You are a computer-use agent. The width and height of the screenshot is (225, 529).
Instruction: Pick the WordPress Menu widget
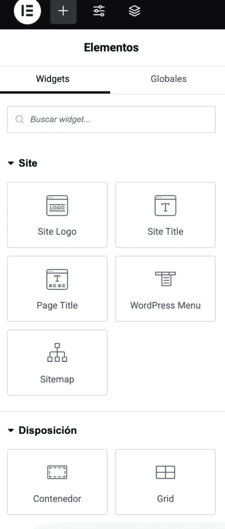pyautogui.click(x=165, y=289)
